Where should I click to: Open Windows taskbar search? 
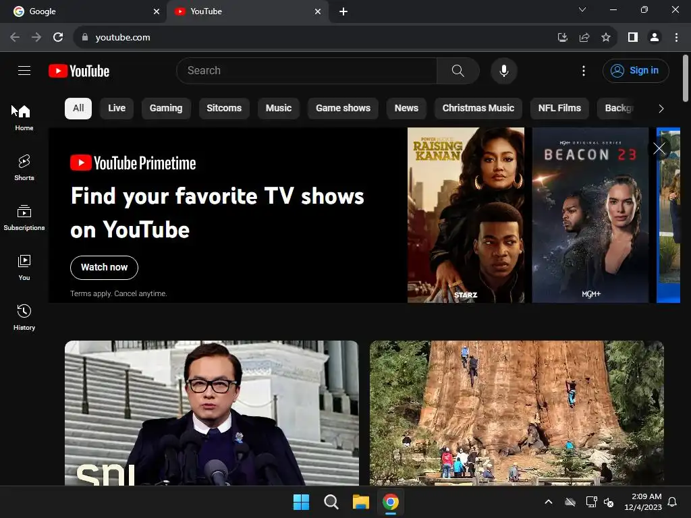click(x=331, y=502)
